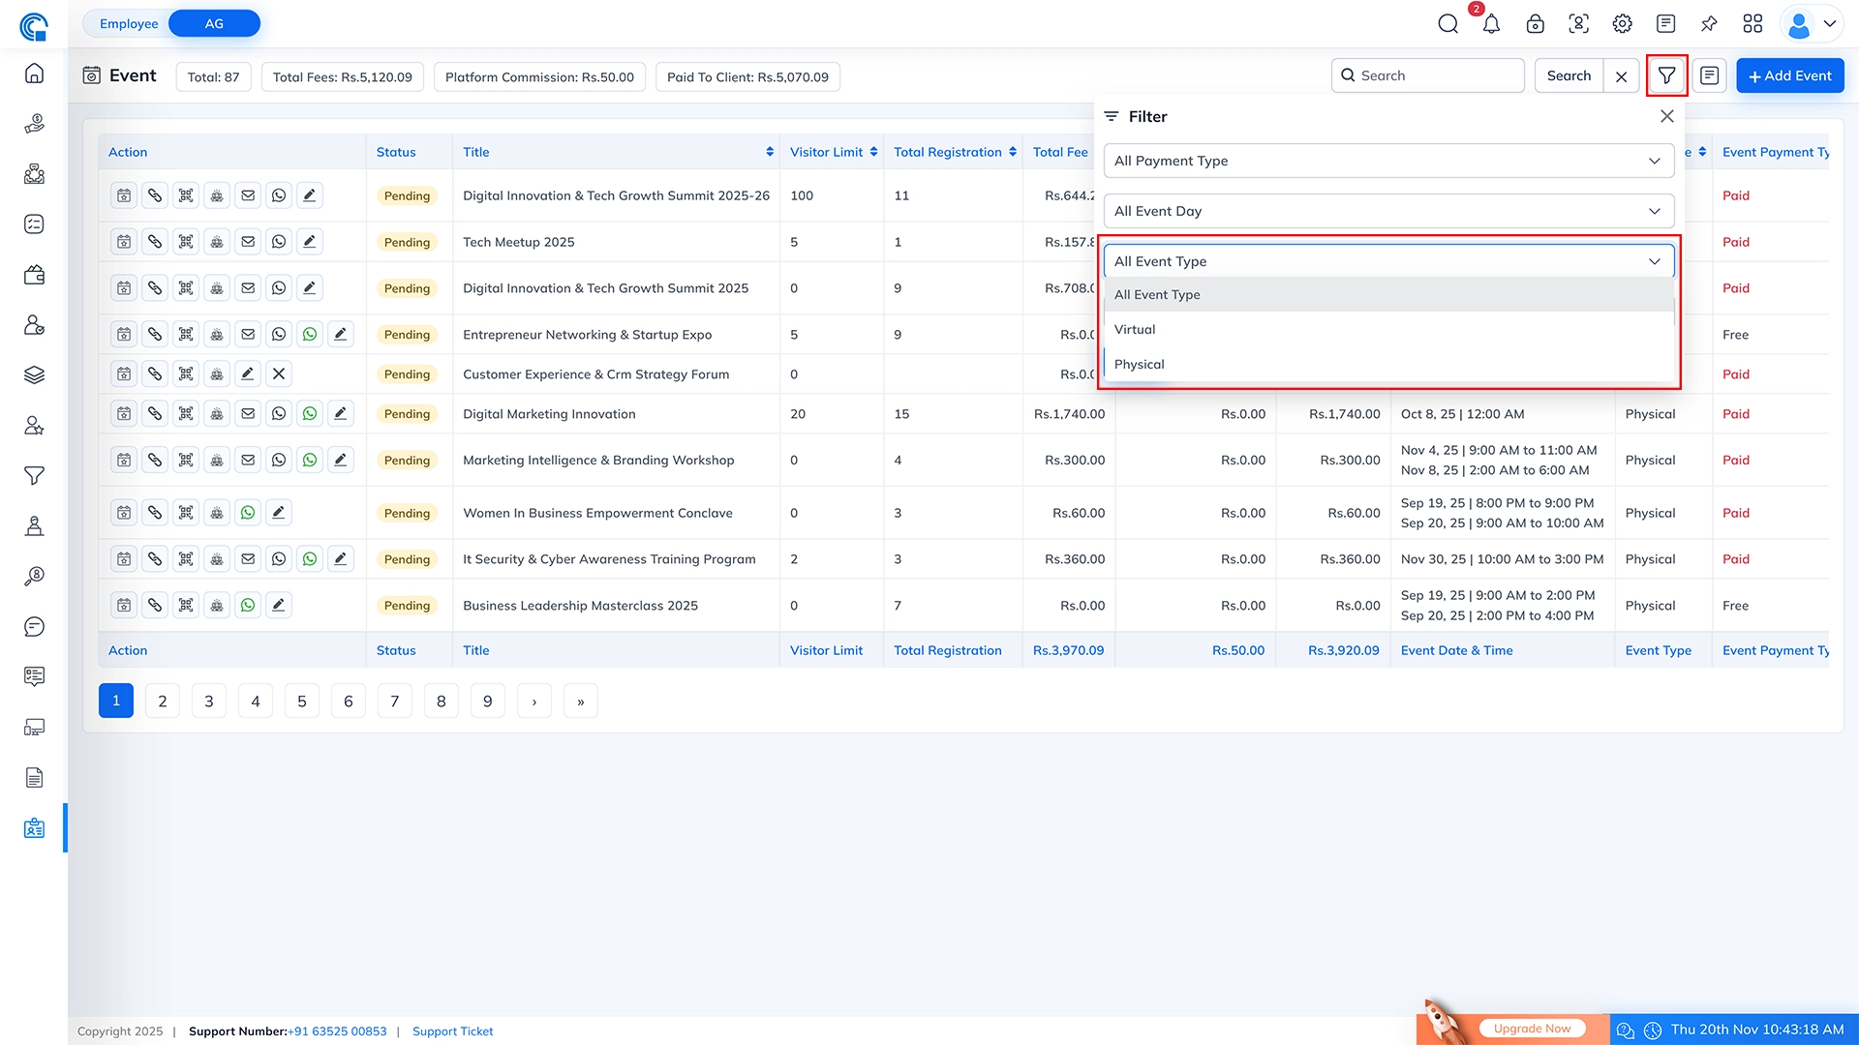Sort table by Title column arrows
1859x1045 pixels.
tap(770, 152)
